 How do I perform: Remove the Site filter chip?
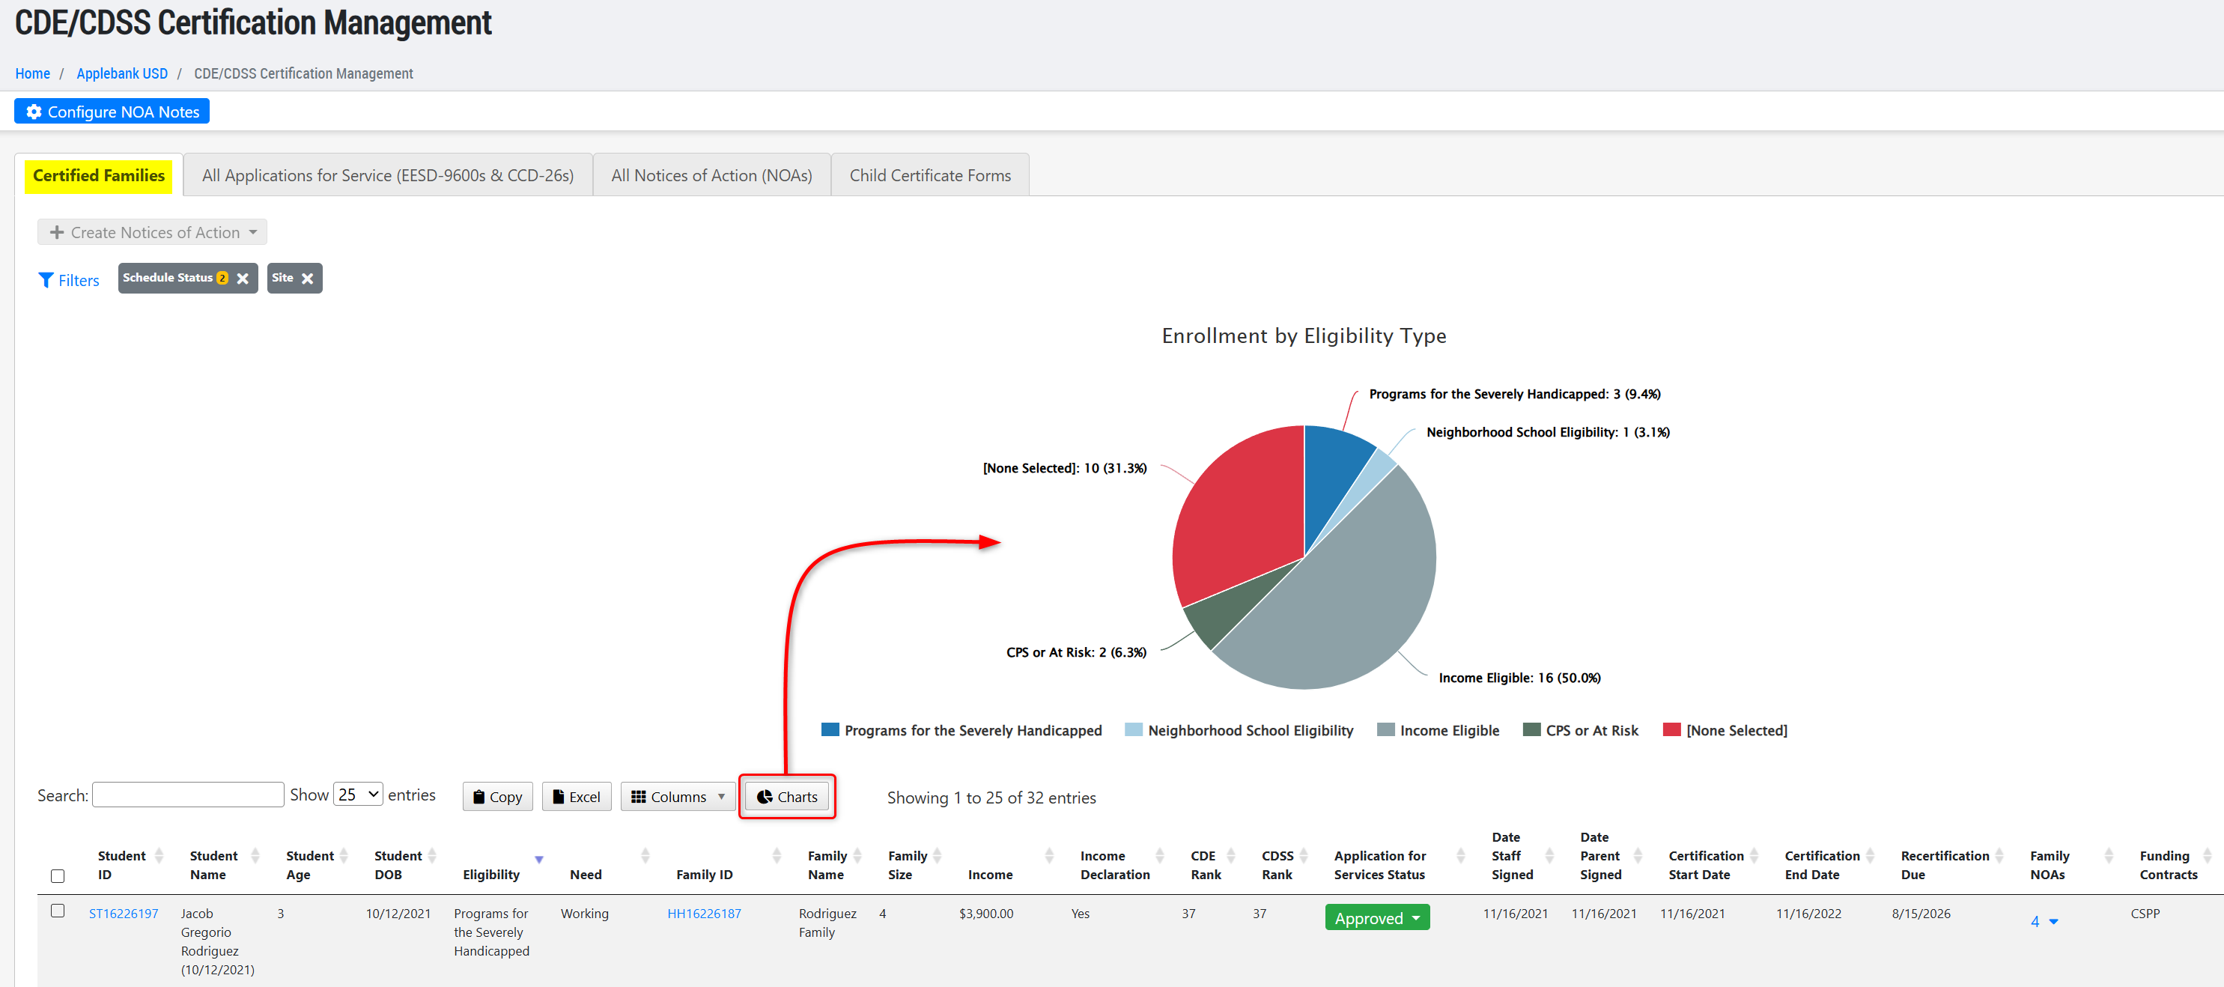coord(307,278)
